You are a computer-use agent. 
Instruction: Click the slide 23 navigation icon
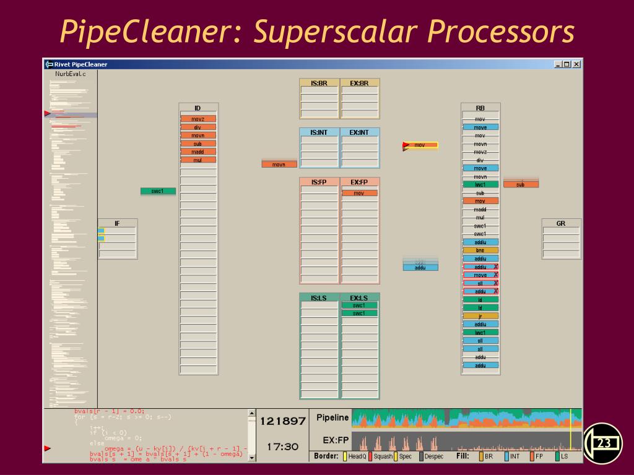tap(604, 443)
